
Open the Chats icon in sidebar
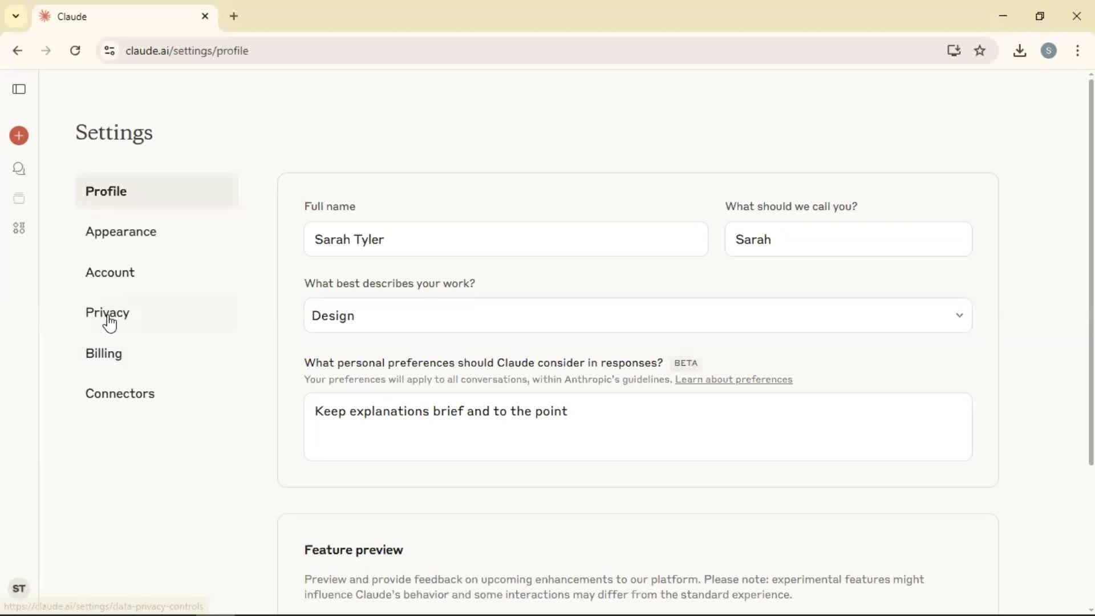pos(19,169)
